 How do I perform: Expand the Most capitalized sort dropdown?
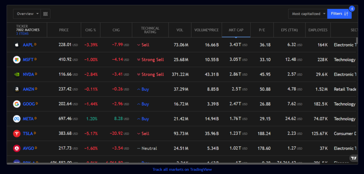(308, 14)
